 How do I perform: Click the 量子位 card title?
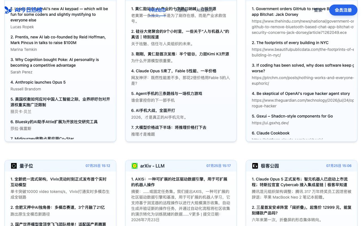26,166
